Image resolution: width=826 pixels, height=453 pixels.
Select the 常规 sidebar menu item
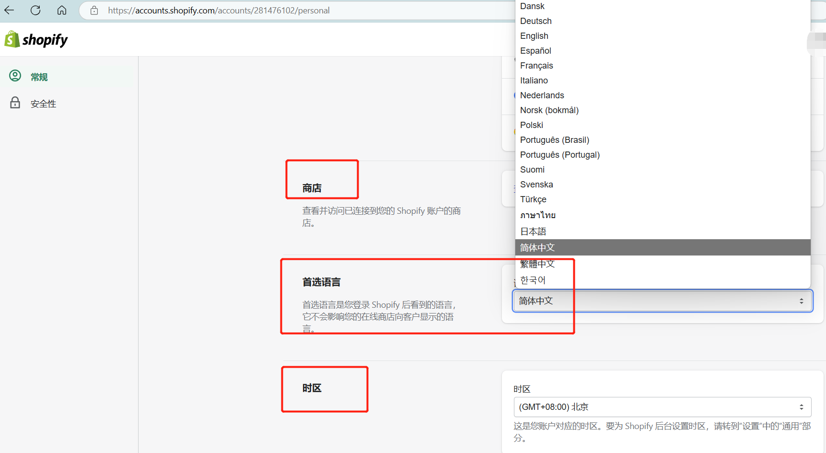click(x=39, y=76)
